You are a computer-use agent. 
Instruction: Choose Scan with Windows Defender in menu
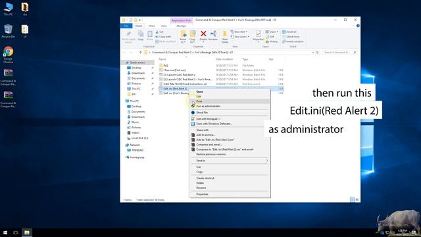pos(230,124)
